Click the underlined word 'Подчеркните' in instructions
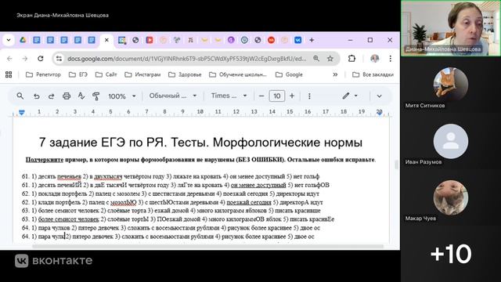Viewport: 501px width, 282px height. pos(45,160)
